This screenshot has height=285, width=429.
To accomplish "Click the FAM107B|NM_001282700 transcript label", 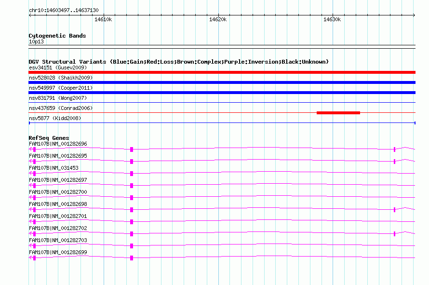I will point(58,192).
